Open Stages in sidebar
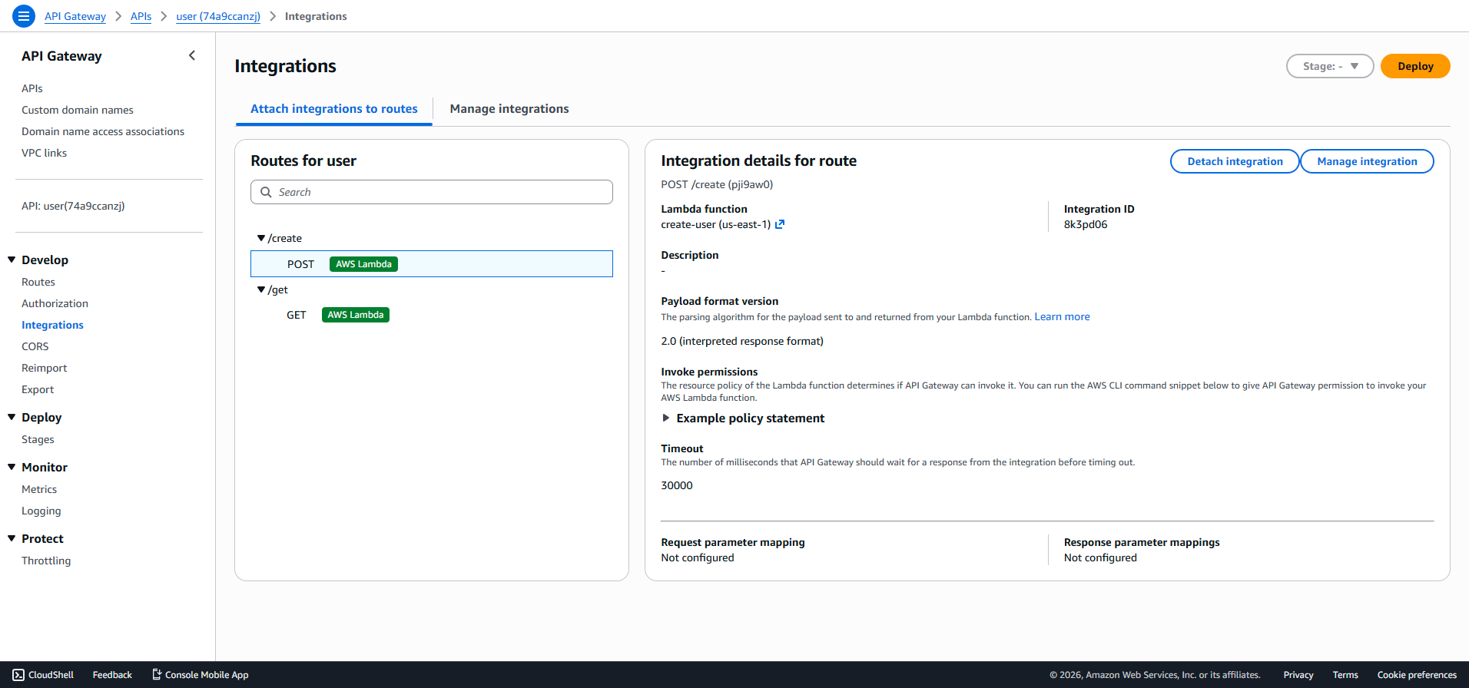Image resolution: width=1469 pixels, height=688 pixels. [38, 439]
